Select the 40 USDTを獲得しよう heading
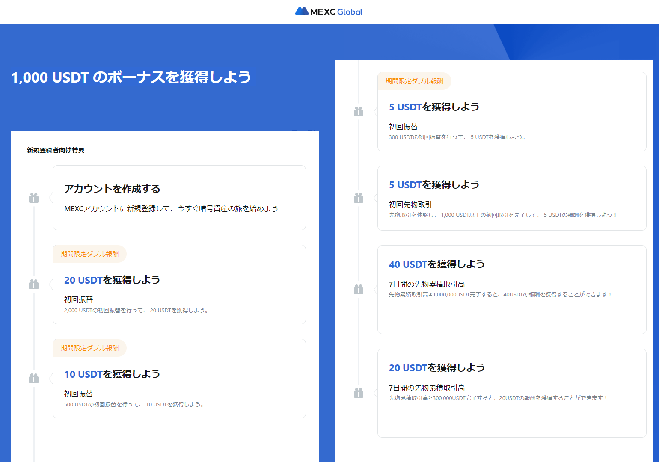 tap(437, 264)
